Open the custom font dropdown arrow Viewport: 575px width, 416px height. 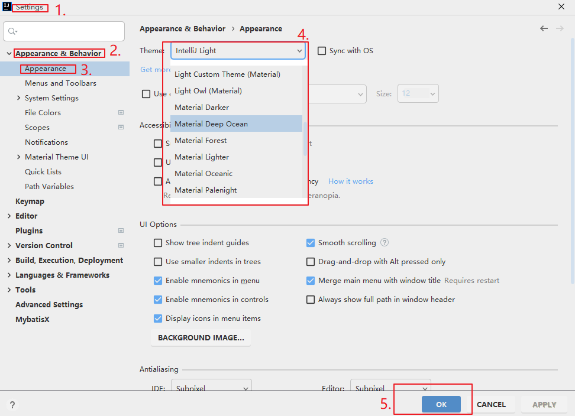(x=360, y=95)
